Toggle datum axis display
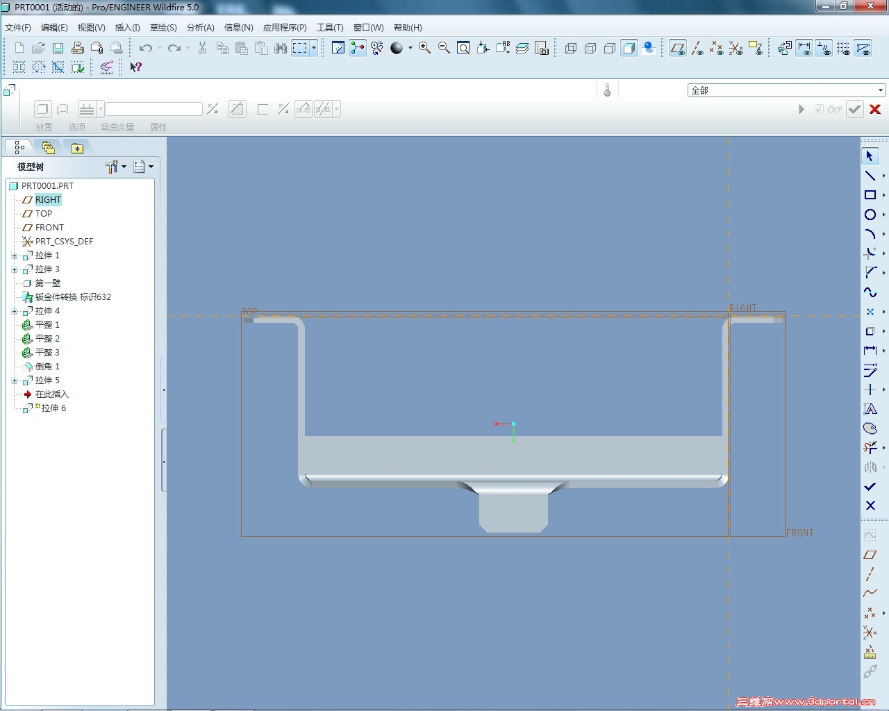The height and width of the screenshot is (711, 889). tap(697, 48)
